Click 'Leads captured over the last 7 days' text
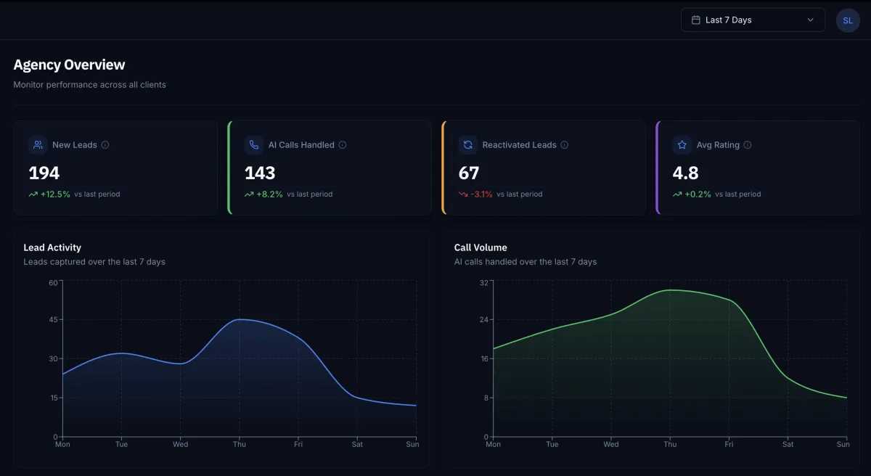The width and height of the screenshot is (871, 476). click(94, 262)
